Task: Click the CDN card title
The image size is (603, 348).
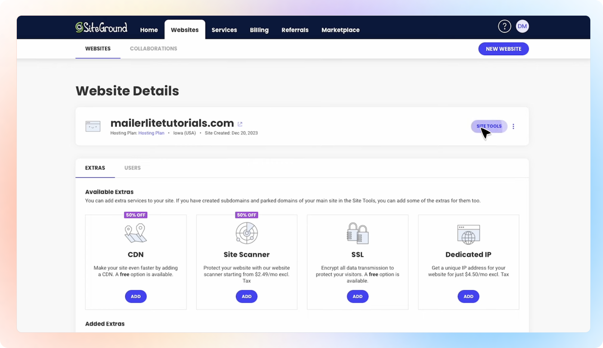Action: pos(136,255)
